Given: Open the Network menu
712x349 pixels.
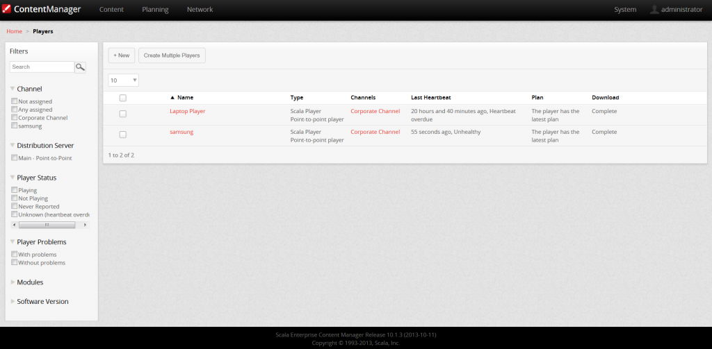Looking at the screenshot, I should pyautogui.click(x=200, y=10).
